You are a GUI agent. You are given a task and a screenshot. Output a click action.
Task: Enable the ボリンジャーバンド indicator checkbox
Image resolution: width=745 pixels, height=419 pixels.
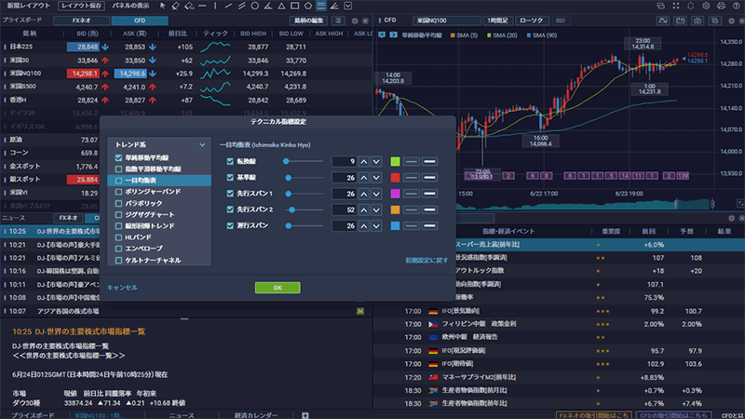[x=118, y=192]
